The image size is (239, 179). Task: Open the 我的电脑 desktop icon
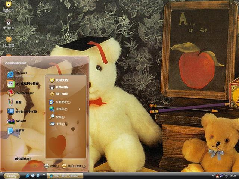pyautogui.click(x=9, y=24)
